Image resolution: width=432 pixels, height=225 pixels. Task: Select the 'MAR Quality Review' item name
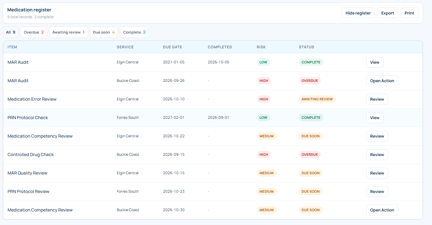28,173
